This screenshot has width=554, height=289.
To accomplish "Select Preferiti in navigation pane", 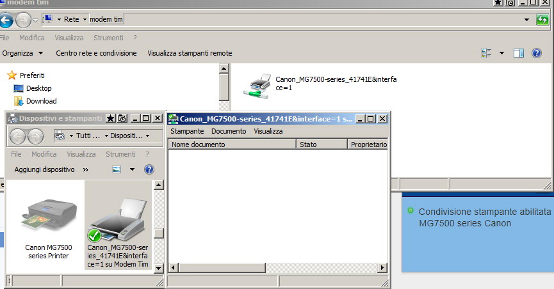I will (26, 75).
